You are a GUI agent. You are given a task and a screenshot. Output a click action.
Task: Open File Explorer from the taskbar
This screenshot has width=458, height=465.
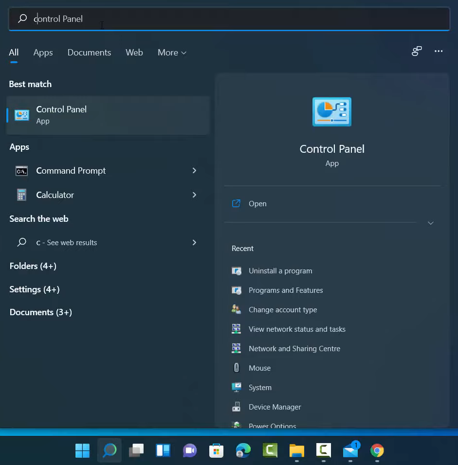296,451
